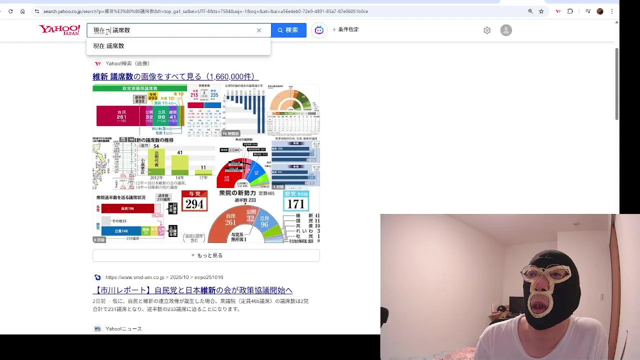640x360 pixels.
Task: Open the 与党 215 野党 235 image thumbnail
Action: point(205,110)
